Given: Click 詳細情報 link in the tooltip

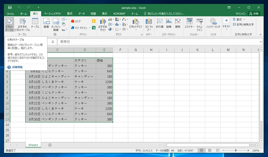Looking at the screenshot, I should point(17,67).
